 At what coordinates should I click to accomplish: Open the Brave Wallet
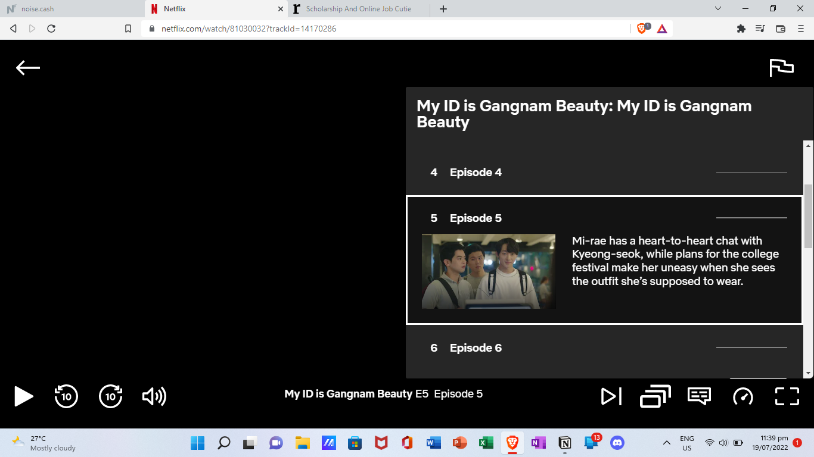[x=781, y=29]
